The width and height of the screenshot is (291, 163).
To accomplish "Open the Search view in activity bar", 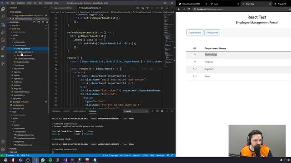I will (x=3, y=17).
